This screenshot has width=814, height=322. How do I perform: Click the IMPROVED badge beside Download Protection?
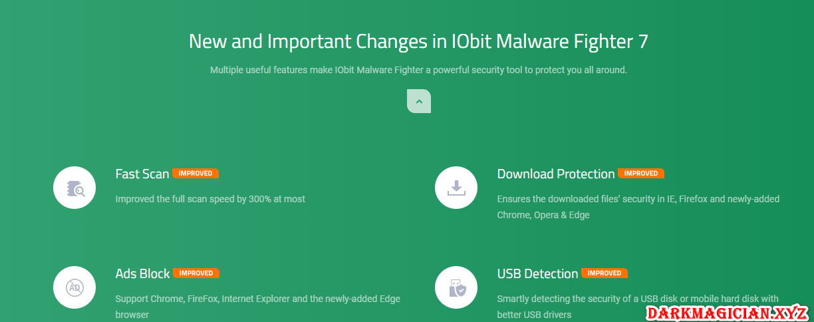coord(641,174)
